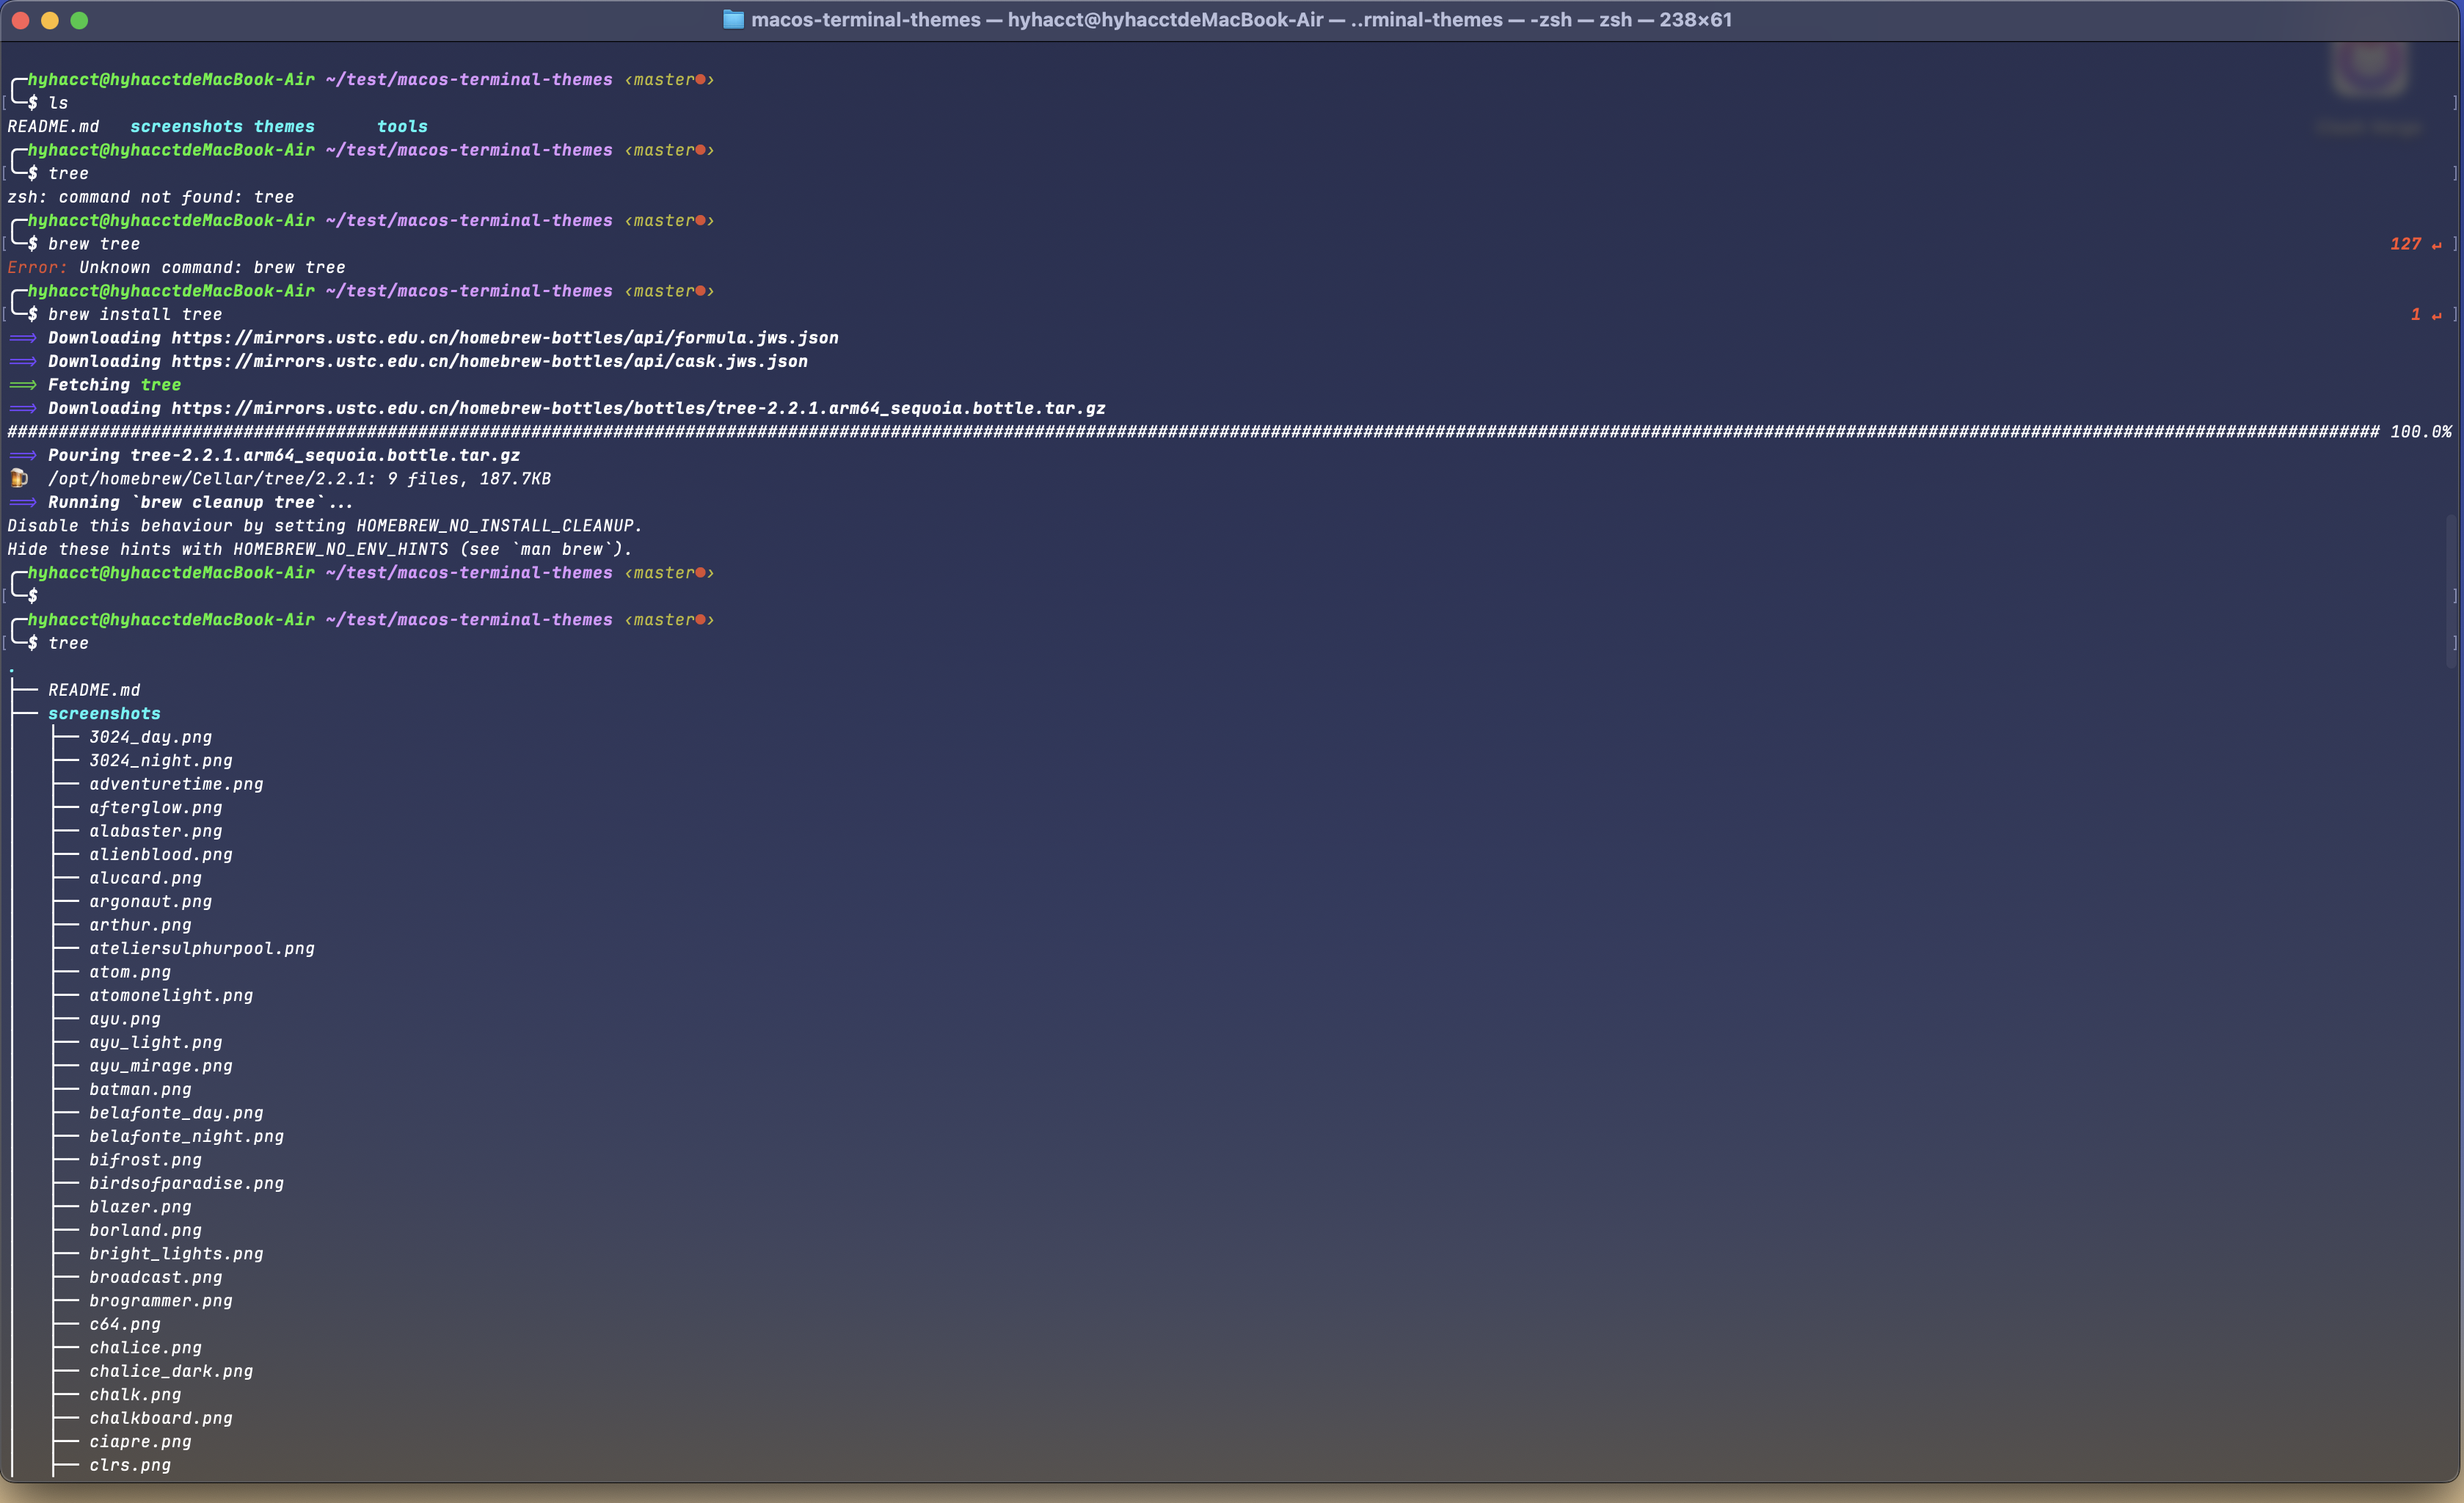Click clrs.png in the tree
Screen dimensions: 2464x1503
pyautogui.click(x=130, y=1466)
